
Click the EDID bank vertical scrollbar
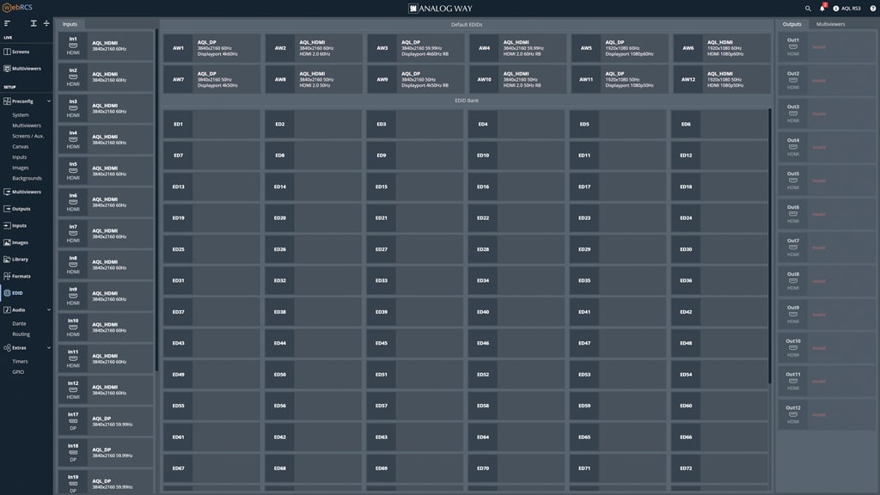click(771, 258)
